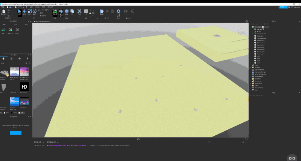This screenshot has width=301, height=161.
Task: Select Teams in the Explorer
Action: pos(256,86)
